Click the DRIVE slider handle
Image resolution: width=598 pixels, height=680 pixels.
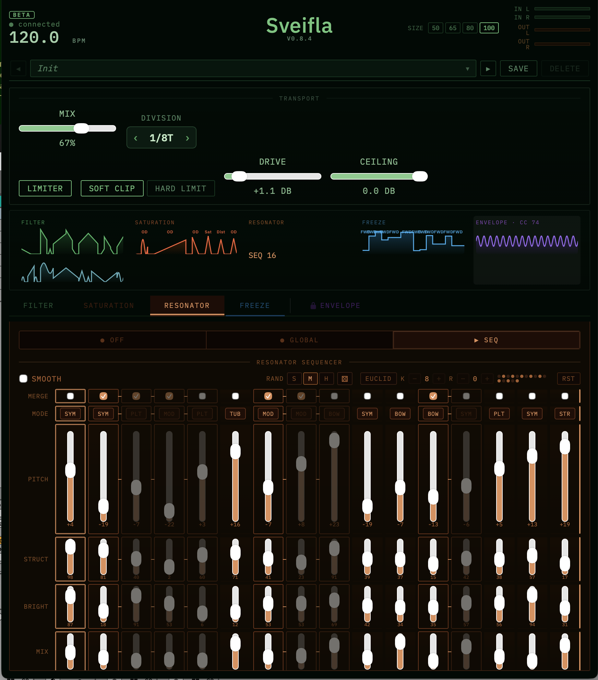pyautogui.click(x=239, y=176)
